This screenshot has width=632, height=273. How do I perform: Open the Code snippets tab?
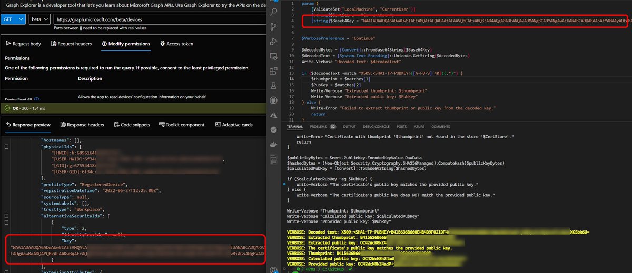(x=132, y=125)
